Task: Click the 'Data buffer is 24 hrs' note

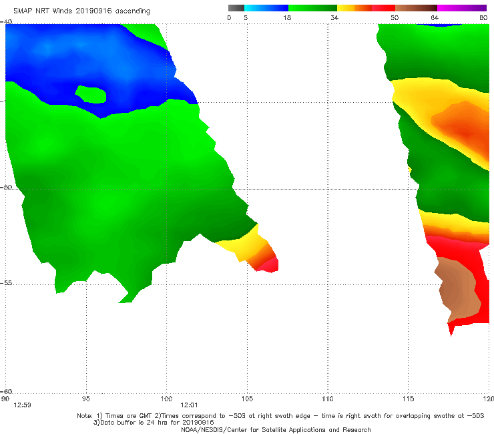Action: pyautogui.click(x=154, y=423)
